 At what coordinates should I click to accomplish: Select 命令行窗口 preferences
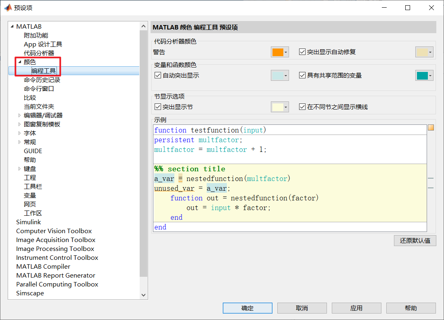tap(38, 88)
